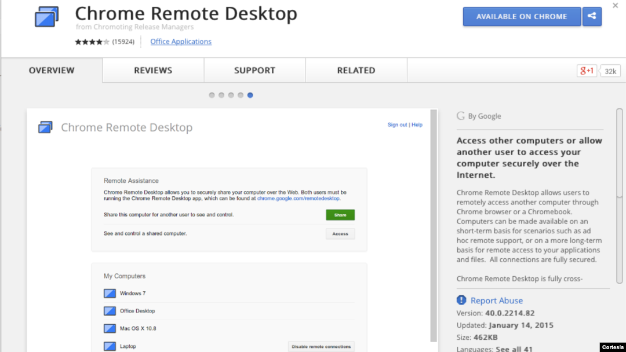Viewport: 626px width, 352px height.
Task: Click the 'My Computers' heading
Action: [125, 276]
